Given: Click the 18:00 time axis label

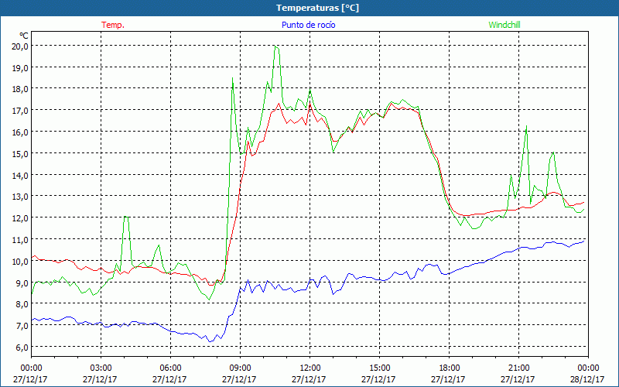Looking at the screenshot, I should click(449, 368).
